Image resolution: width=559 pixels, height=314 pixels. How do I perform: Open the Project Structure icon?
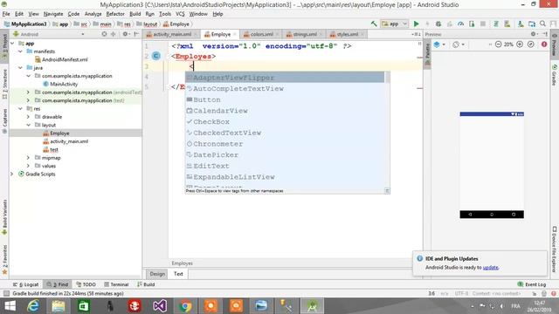pos(532,24)
